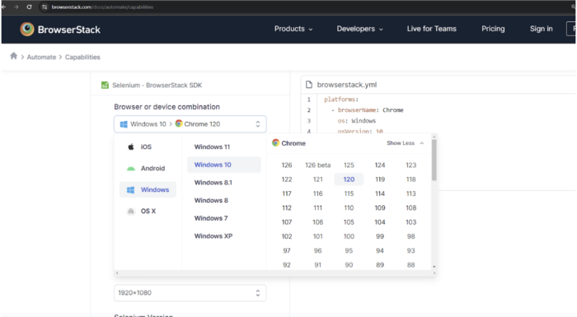Open the Developers dropdown menu
Screen dimensions: 577x317
click(359, 29)
